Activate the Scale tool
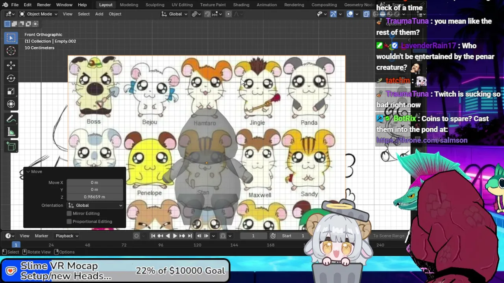 point(11,92)
